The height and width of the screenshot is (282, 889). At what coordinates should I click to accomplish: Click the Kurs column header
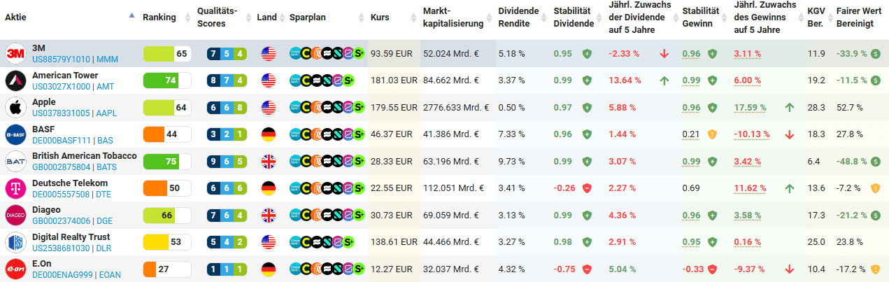click(380, 17)
